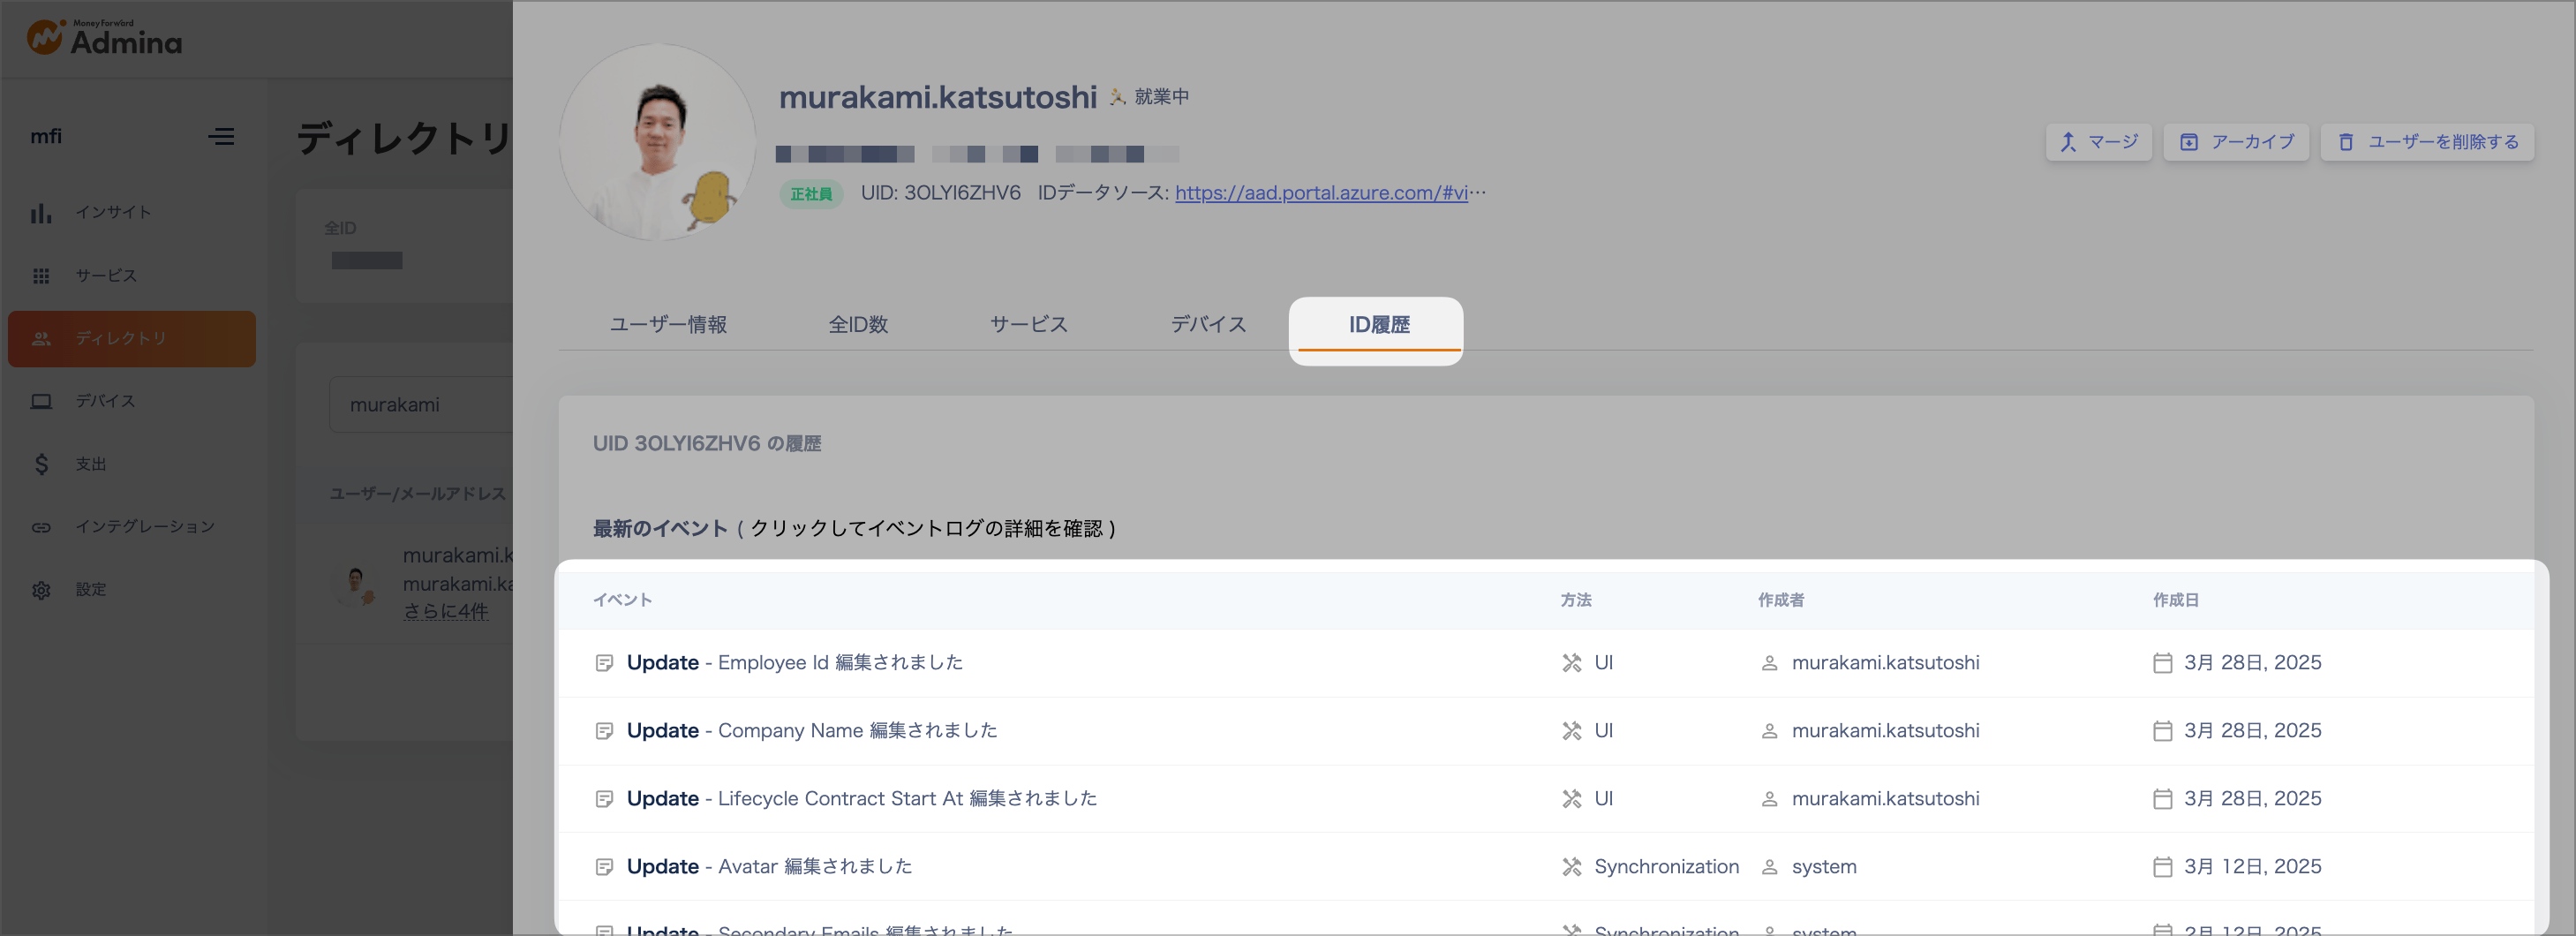This screenshot has height=936, width=2576.
Task: Click the アーカイブ button
Action: click(2236, 142)
